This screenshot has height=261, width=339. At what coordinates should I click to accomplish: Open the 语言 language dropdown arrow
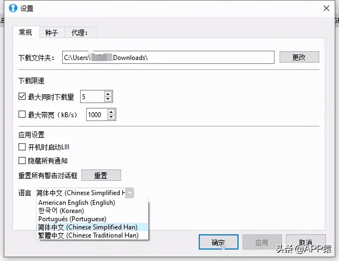tap(130, 193)
